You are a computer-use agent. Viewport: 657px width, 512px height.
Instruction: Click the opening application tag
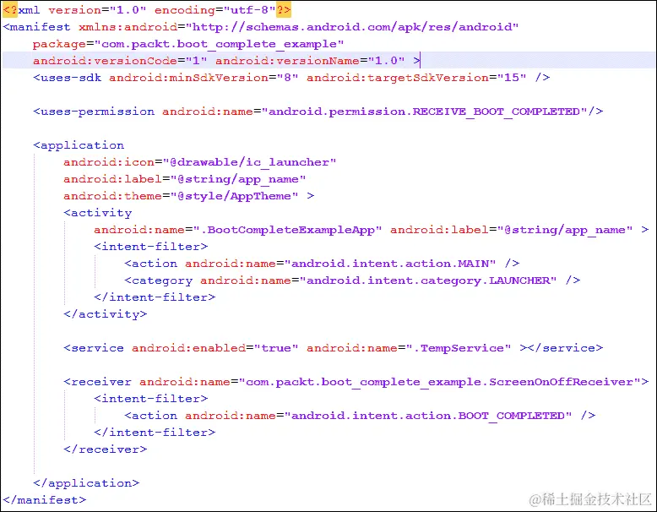coord(79,145)
